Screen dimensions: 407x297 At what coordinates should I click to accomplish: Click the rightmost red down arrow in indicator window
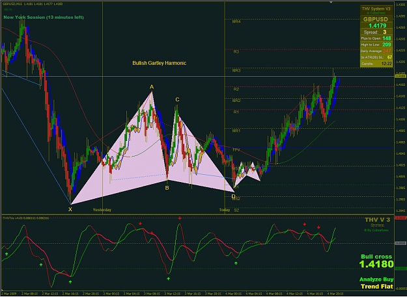pyautogui.click(x=318, y=227)
